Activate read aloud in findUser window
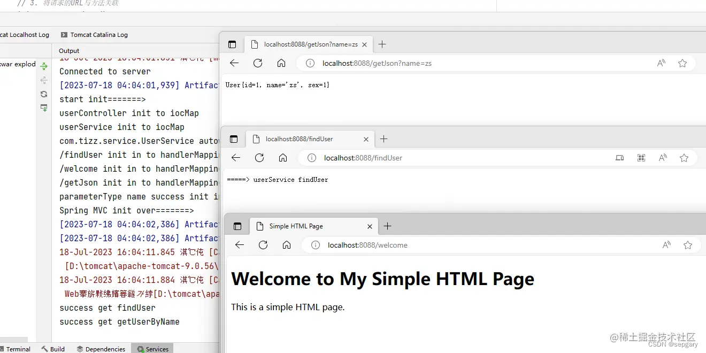 tap(663, 158)
